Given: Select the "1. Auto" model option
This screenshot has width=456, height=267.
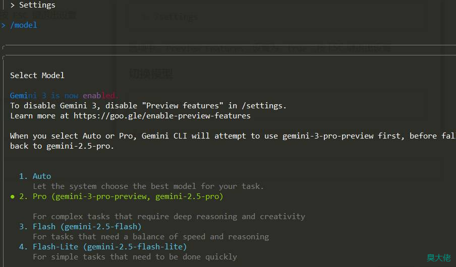Looking at the screenshot, I should point(35,176).
